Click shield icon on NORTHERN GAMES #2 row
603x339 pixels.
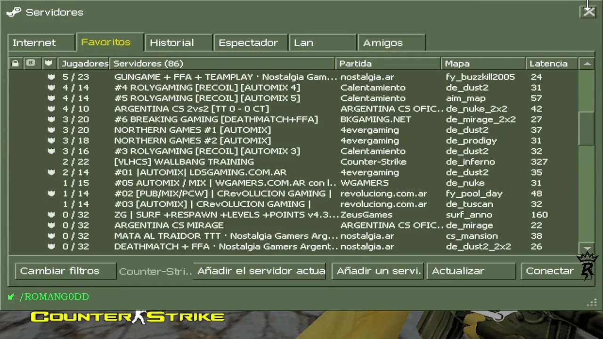[x=51, y=140]
